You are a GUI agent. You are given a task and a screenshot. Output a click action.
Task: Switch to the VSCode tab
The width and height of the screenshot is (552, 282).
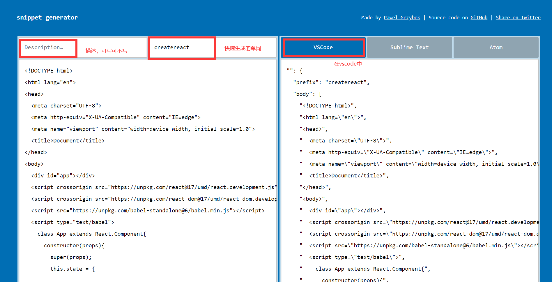click(x=323, y=47)
